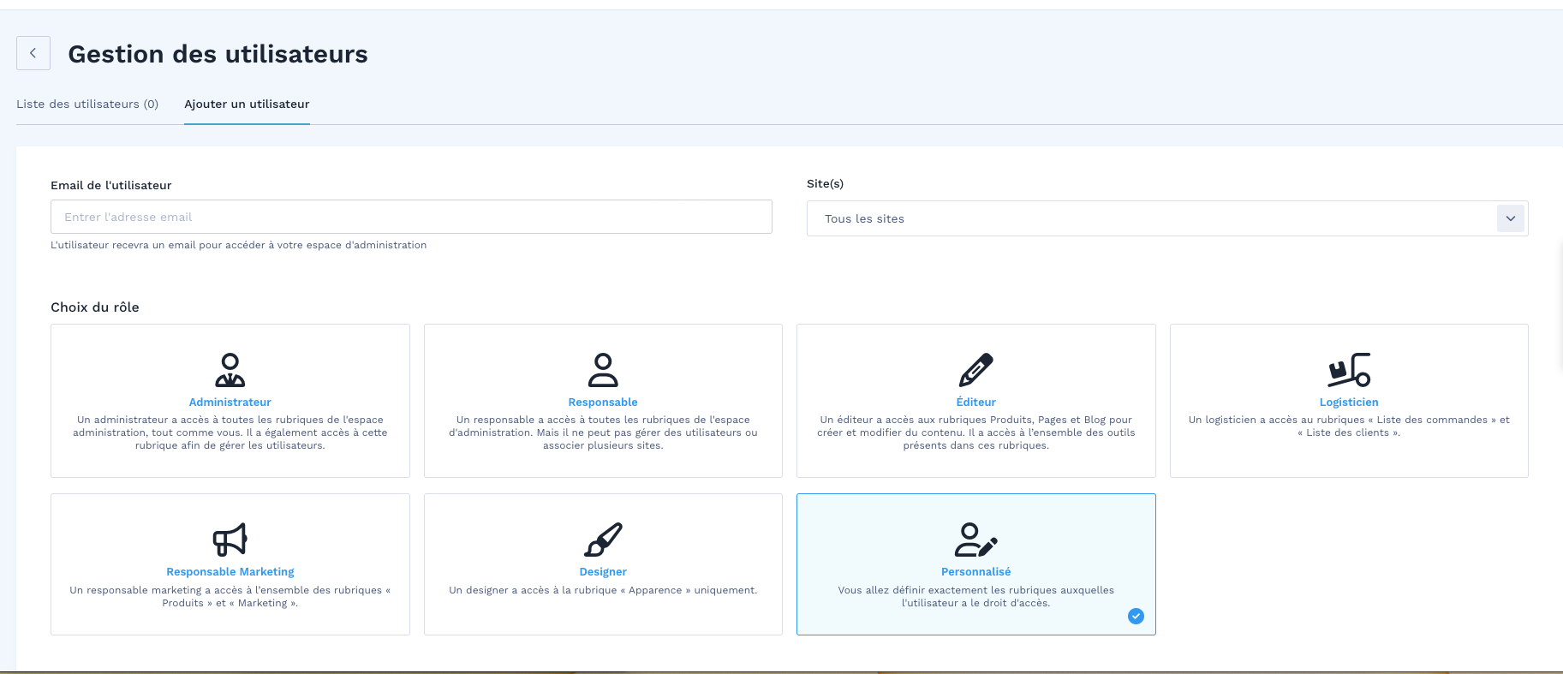Switch to Liste des utilisateurs tab

87,104
